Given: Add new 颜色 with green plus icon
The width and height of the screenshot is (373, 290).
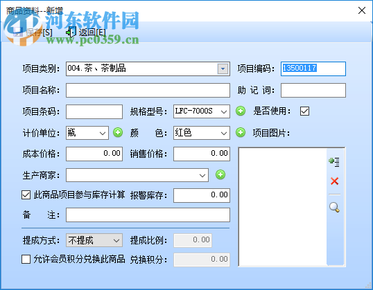Looking at the screenshot, I should point(241,132).
